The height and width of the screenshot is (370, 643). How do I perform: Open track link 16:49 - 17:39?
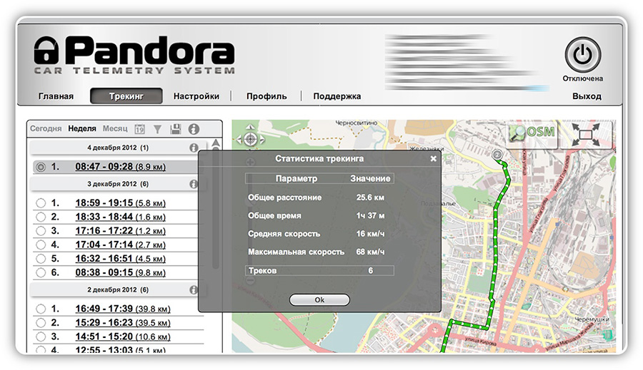[123, 309]
